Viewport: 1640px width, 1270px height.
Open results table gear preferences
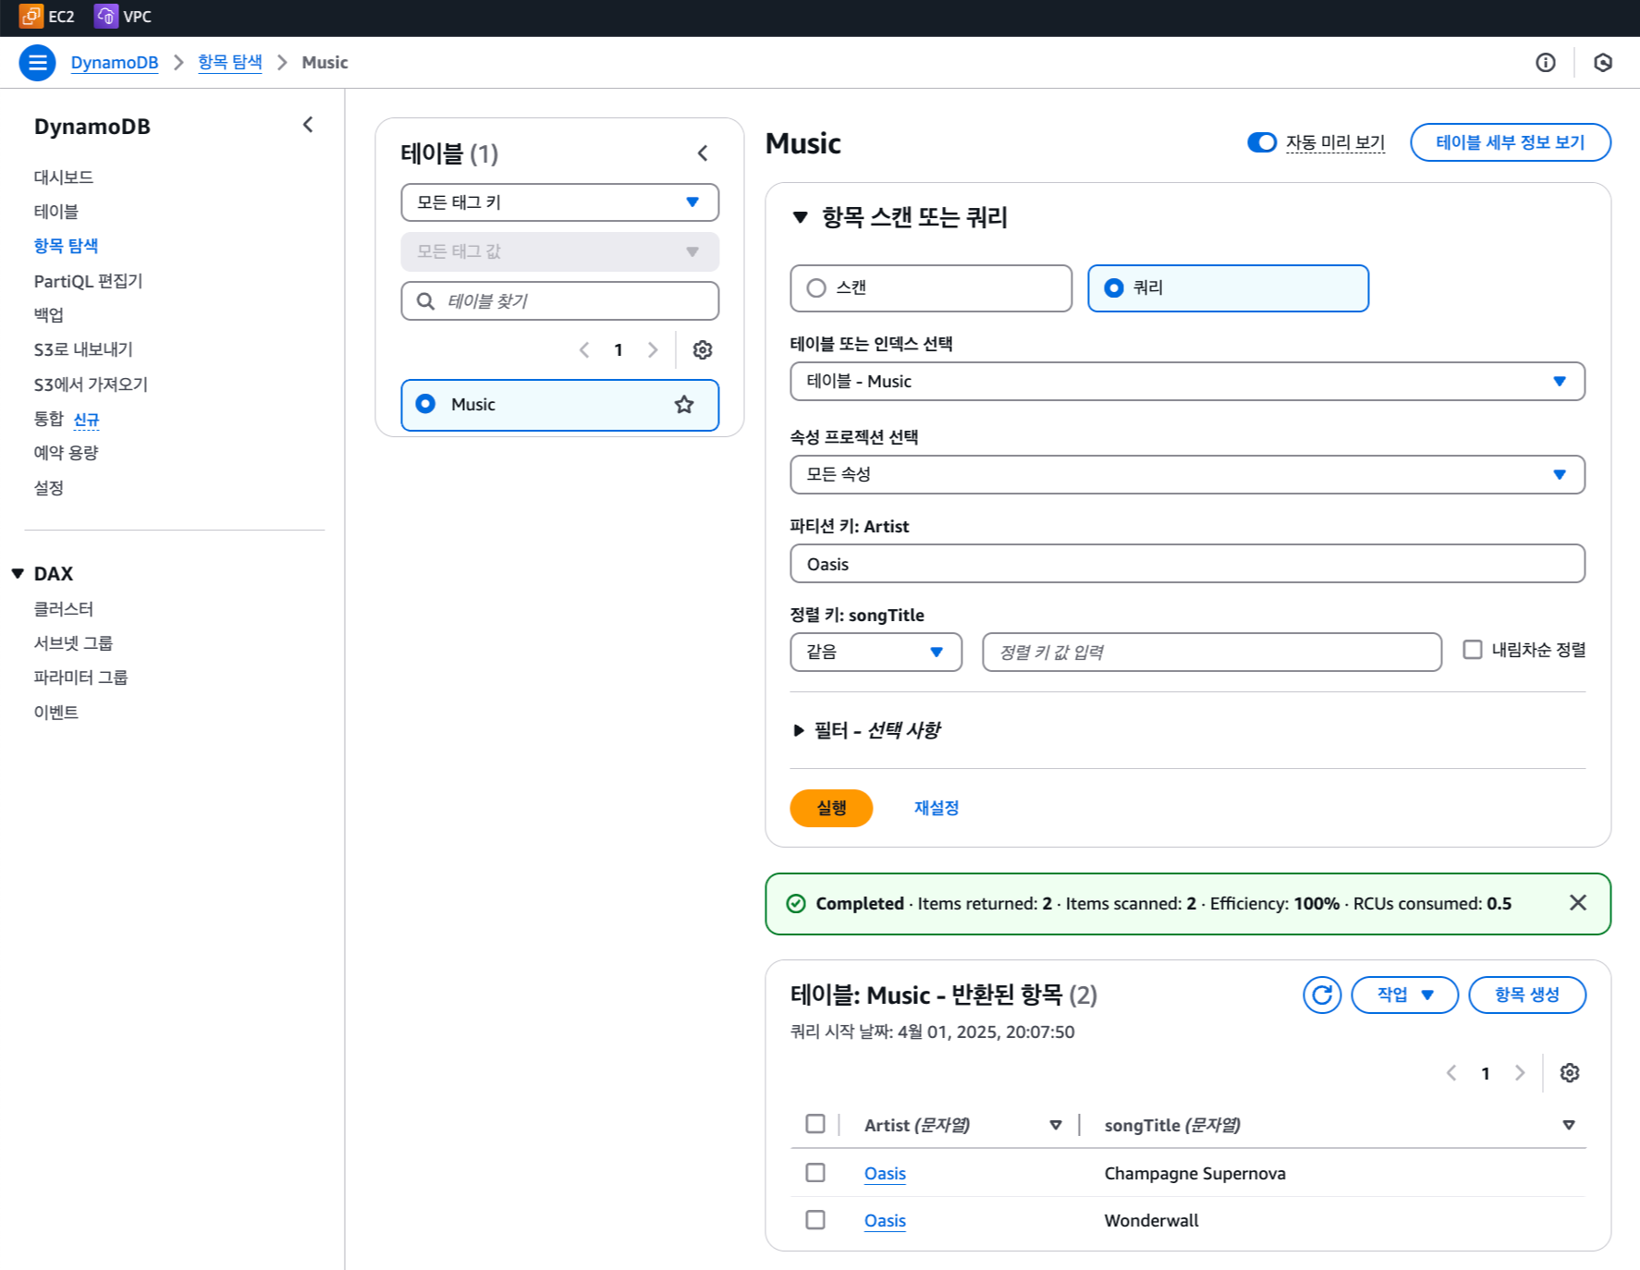click(x=1570, y=1073)
